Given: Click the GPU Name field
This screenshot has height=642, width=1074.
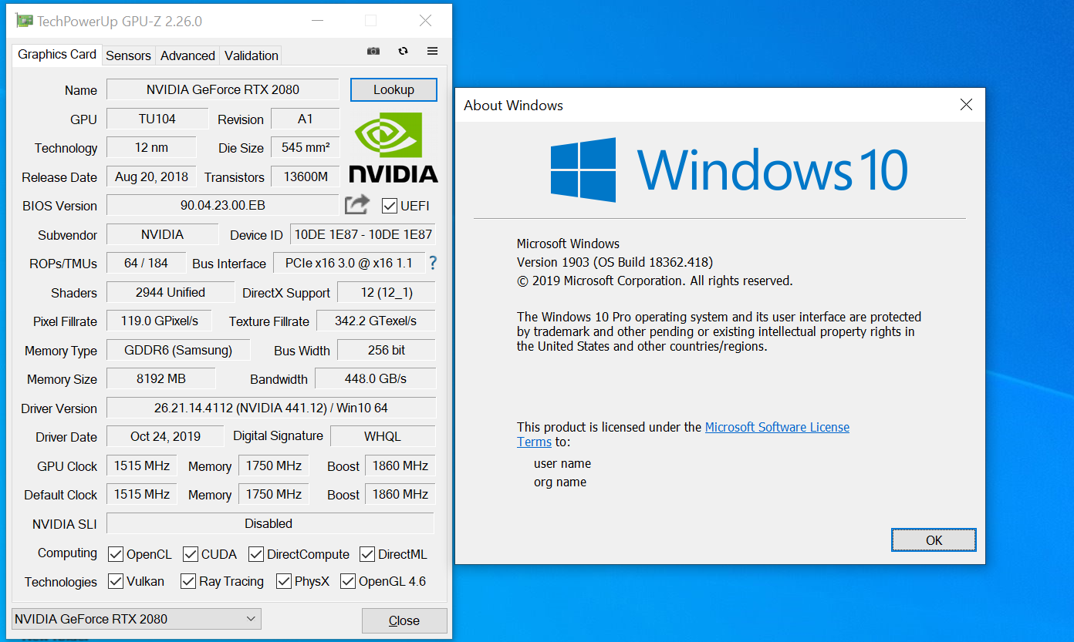Looking at the screenshot, I should tap(223, 89).
